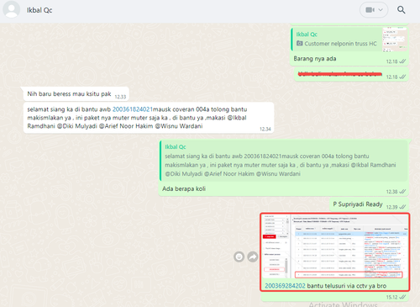
Task: Select 'Ada berapa koli' reply text
Action: 184,188
